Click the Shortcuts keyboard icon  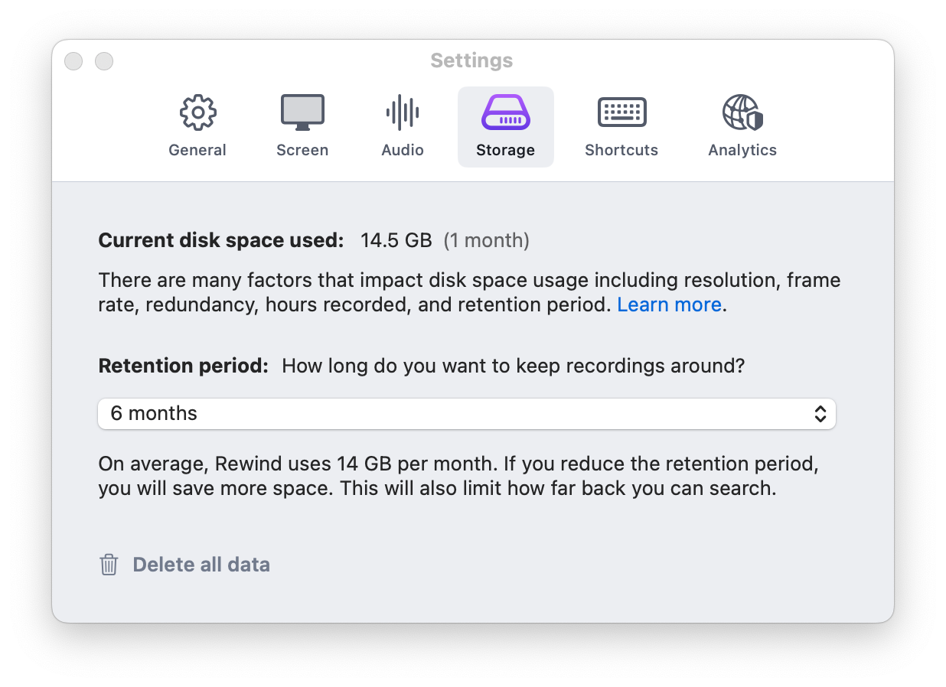[x=621, y=113]
